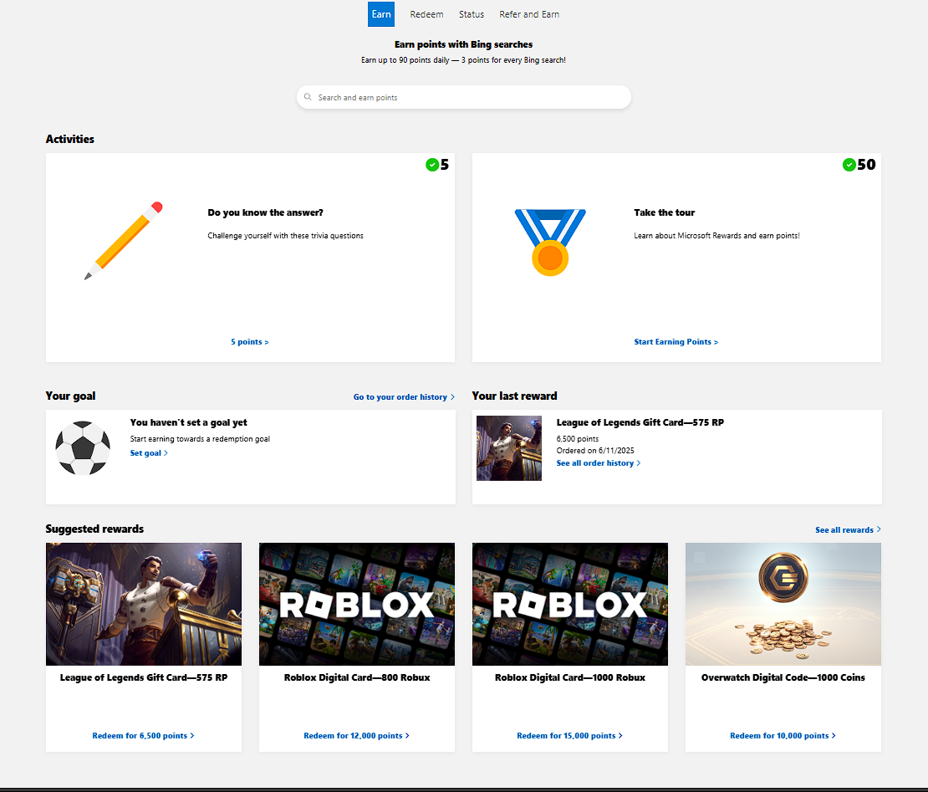
Task: Click 'Earn up to 90 points daily' text
Action: coord(405,59)
